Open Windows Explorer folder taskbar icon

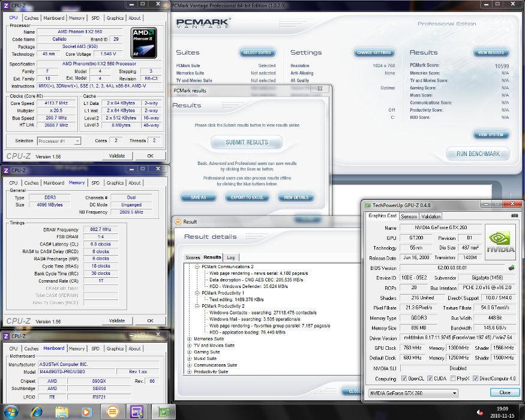[62, 412]
